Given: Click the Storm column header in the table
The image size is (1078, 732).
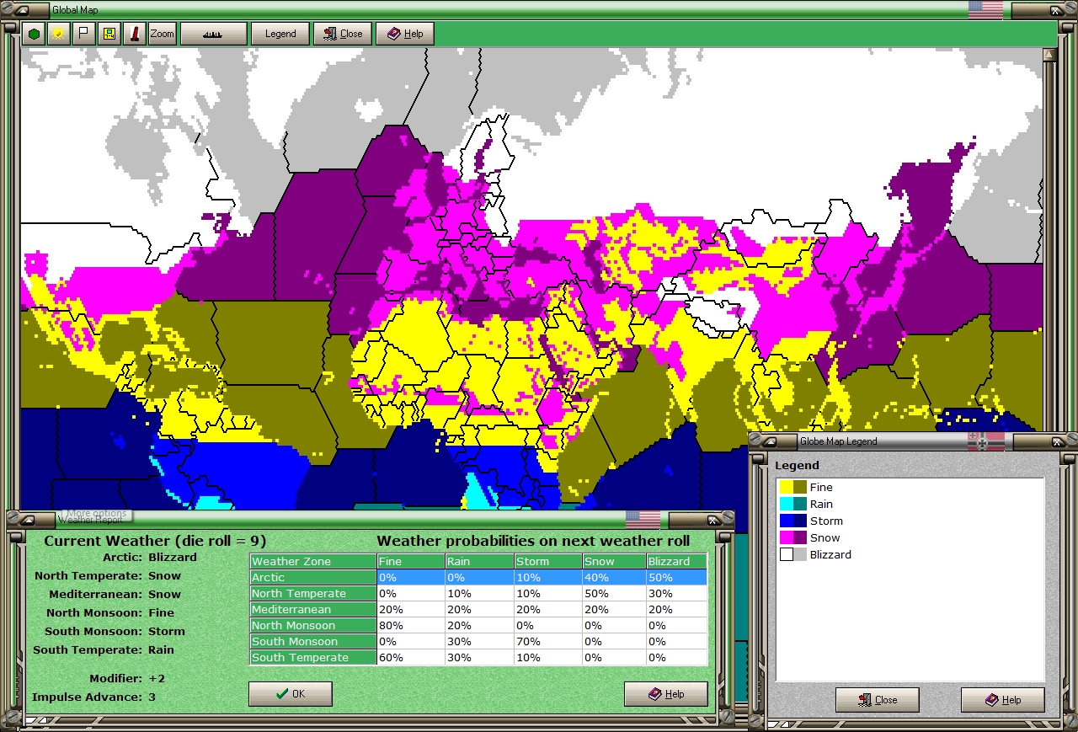Looking at the screenshot, I should coord(548,562).
